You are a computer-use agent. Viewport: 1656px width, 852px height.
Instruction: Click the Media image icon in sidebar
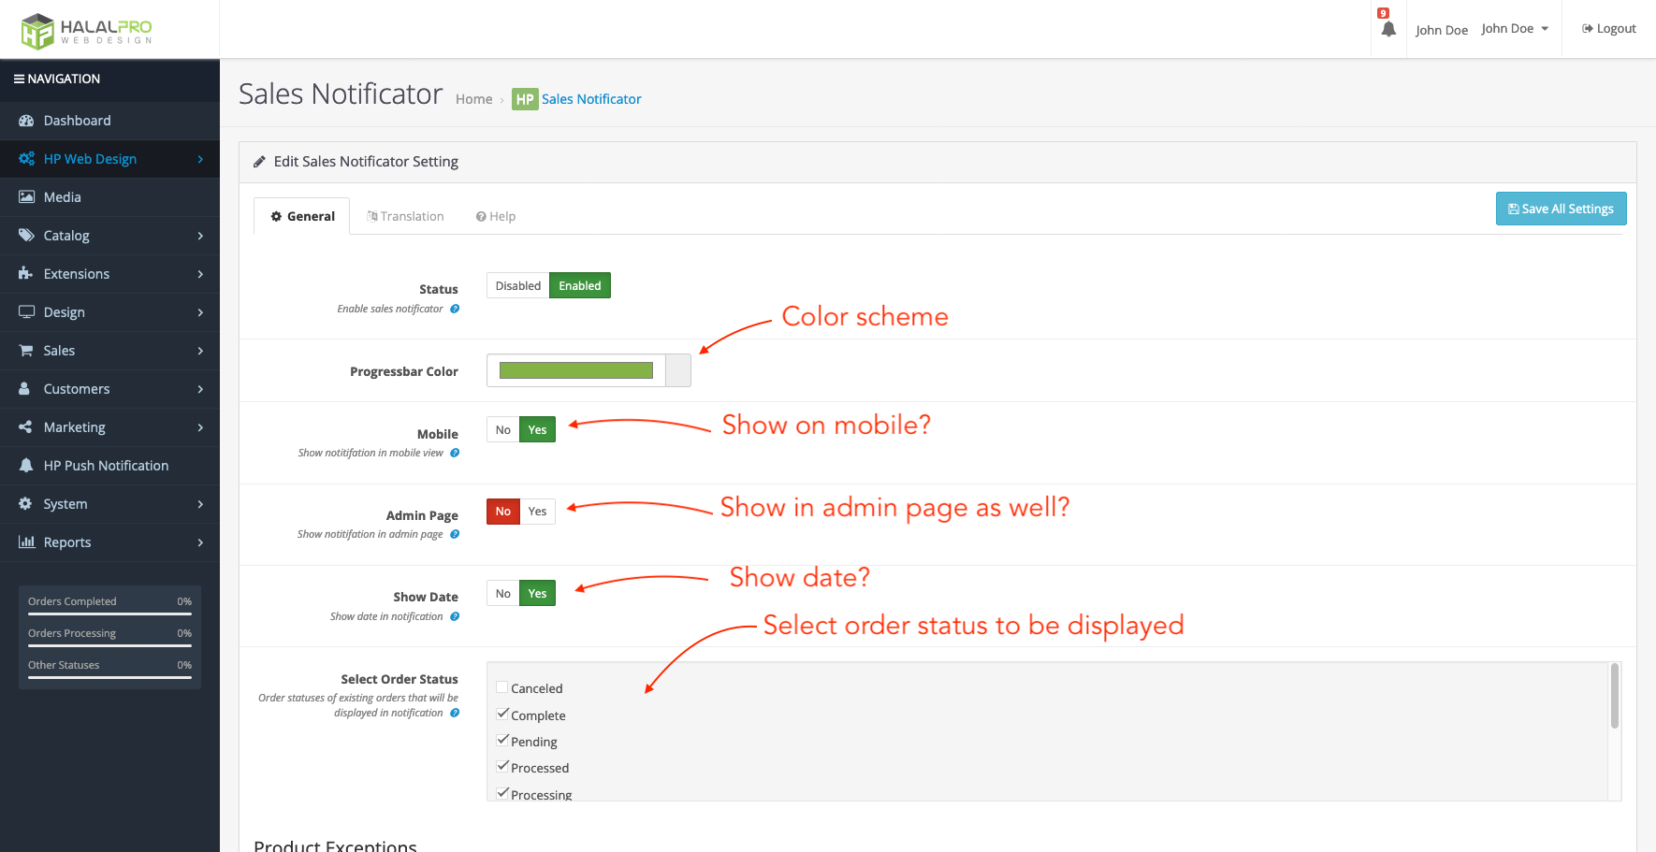pyautogui.click(x=26, y=197)
